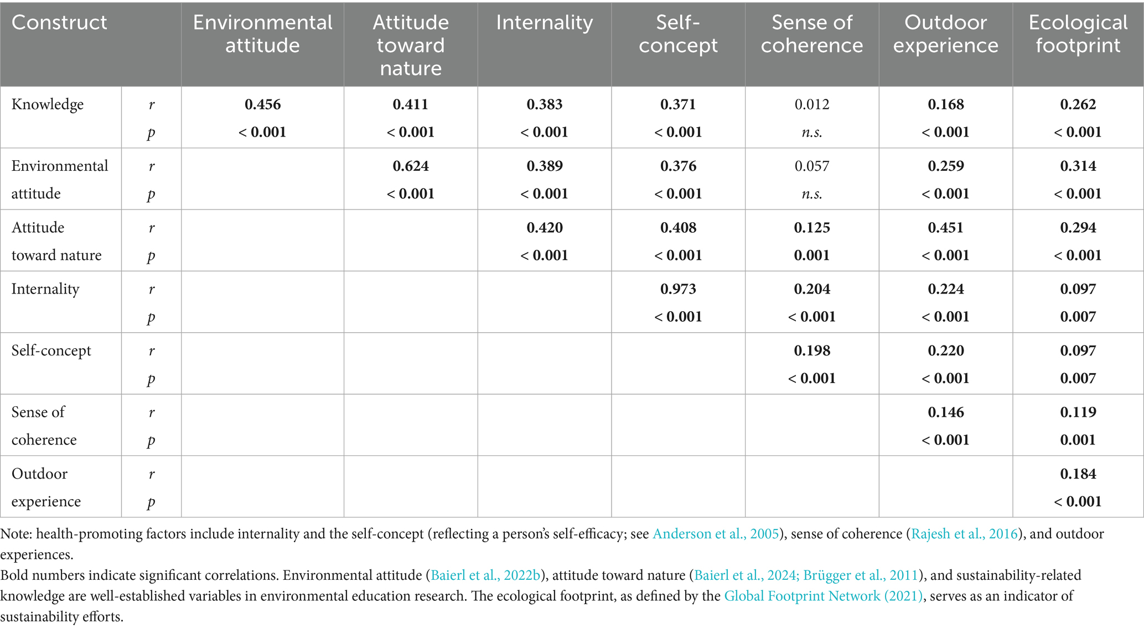This screenshot has height=629, width=1144.
Task: Select the Ecological footprint column header
Action: click(1078, 34)
